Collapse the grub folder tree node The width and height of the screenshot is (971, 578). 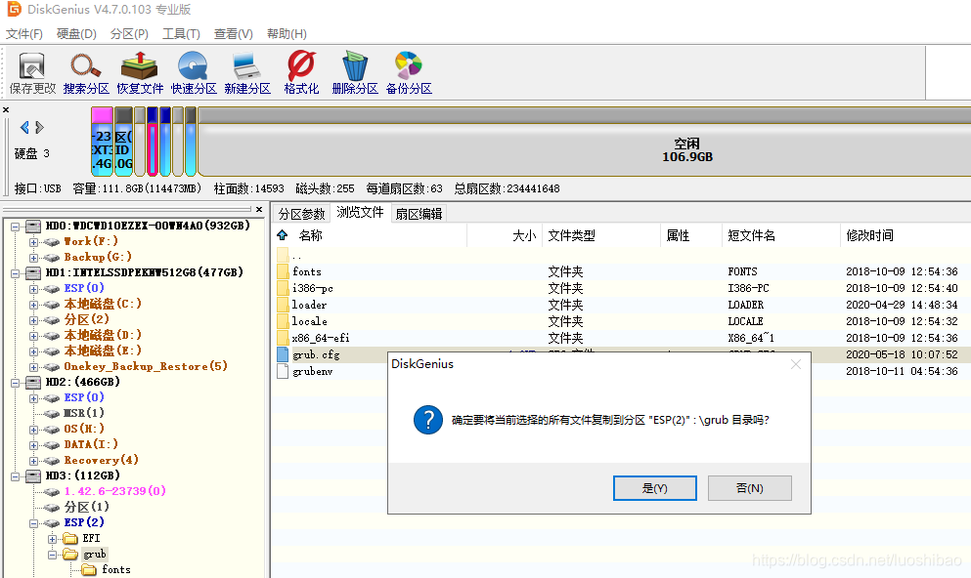point(52,555)
